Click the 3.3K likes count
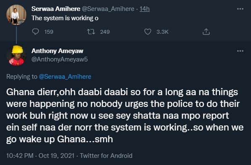The image size is (251, 165). pyautogui.click(x=162, y=32)
